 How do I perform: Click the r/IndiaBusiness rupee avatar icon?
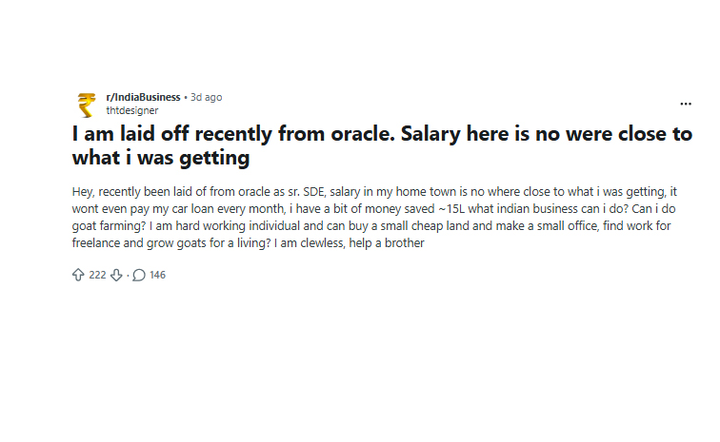pos(87,103)
